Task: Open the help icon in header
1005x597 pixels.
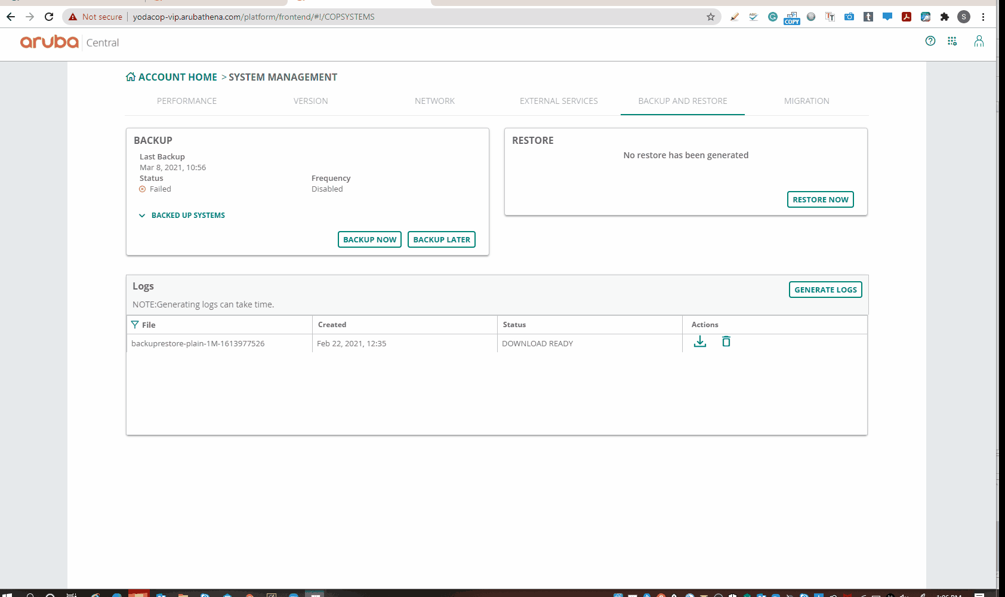Action: pyautogui.click(x=930, y=41)
